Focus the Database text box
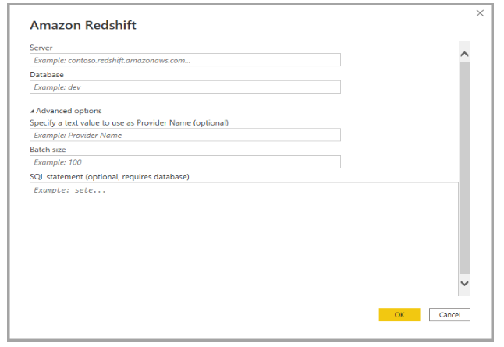The height and width of the screenshot is (347, 504). [185, 87]
